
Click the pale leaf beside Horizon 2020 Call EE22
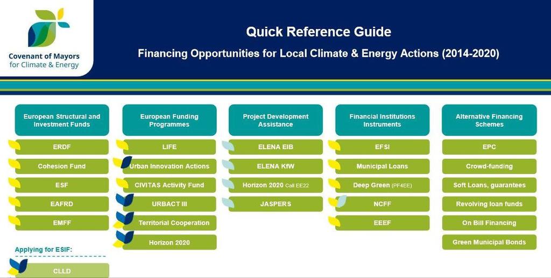(x=228, y=184)
